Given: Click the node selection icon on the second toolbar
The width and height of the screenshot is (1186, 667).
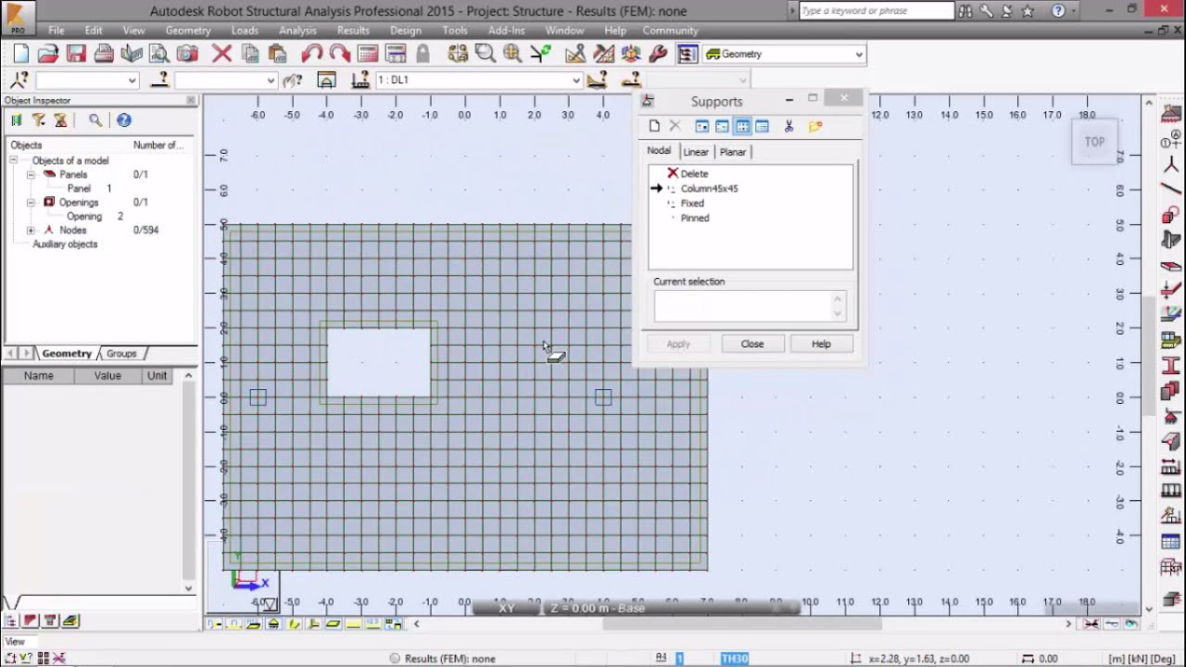Looking at the screenshot, I should [x=19, y=80].
